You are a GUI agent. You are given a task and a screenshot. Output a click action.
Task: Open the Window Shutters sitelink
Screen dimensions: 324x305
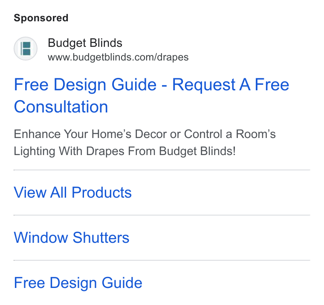72,237
